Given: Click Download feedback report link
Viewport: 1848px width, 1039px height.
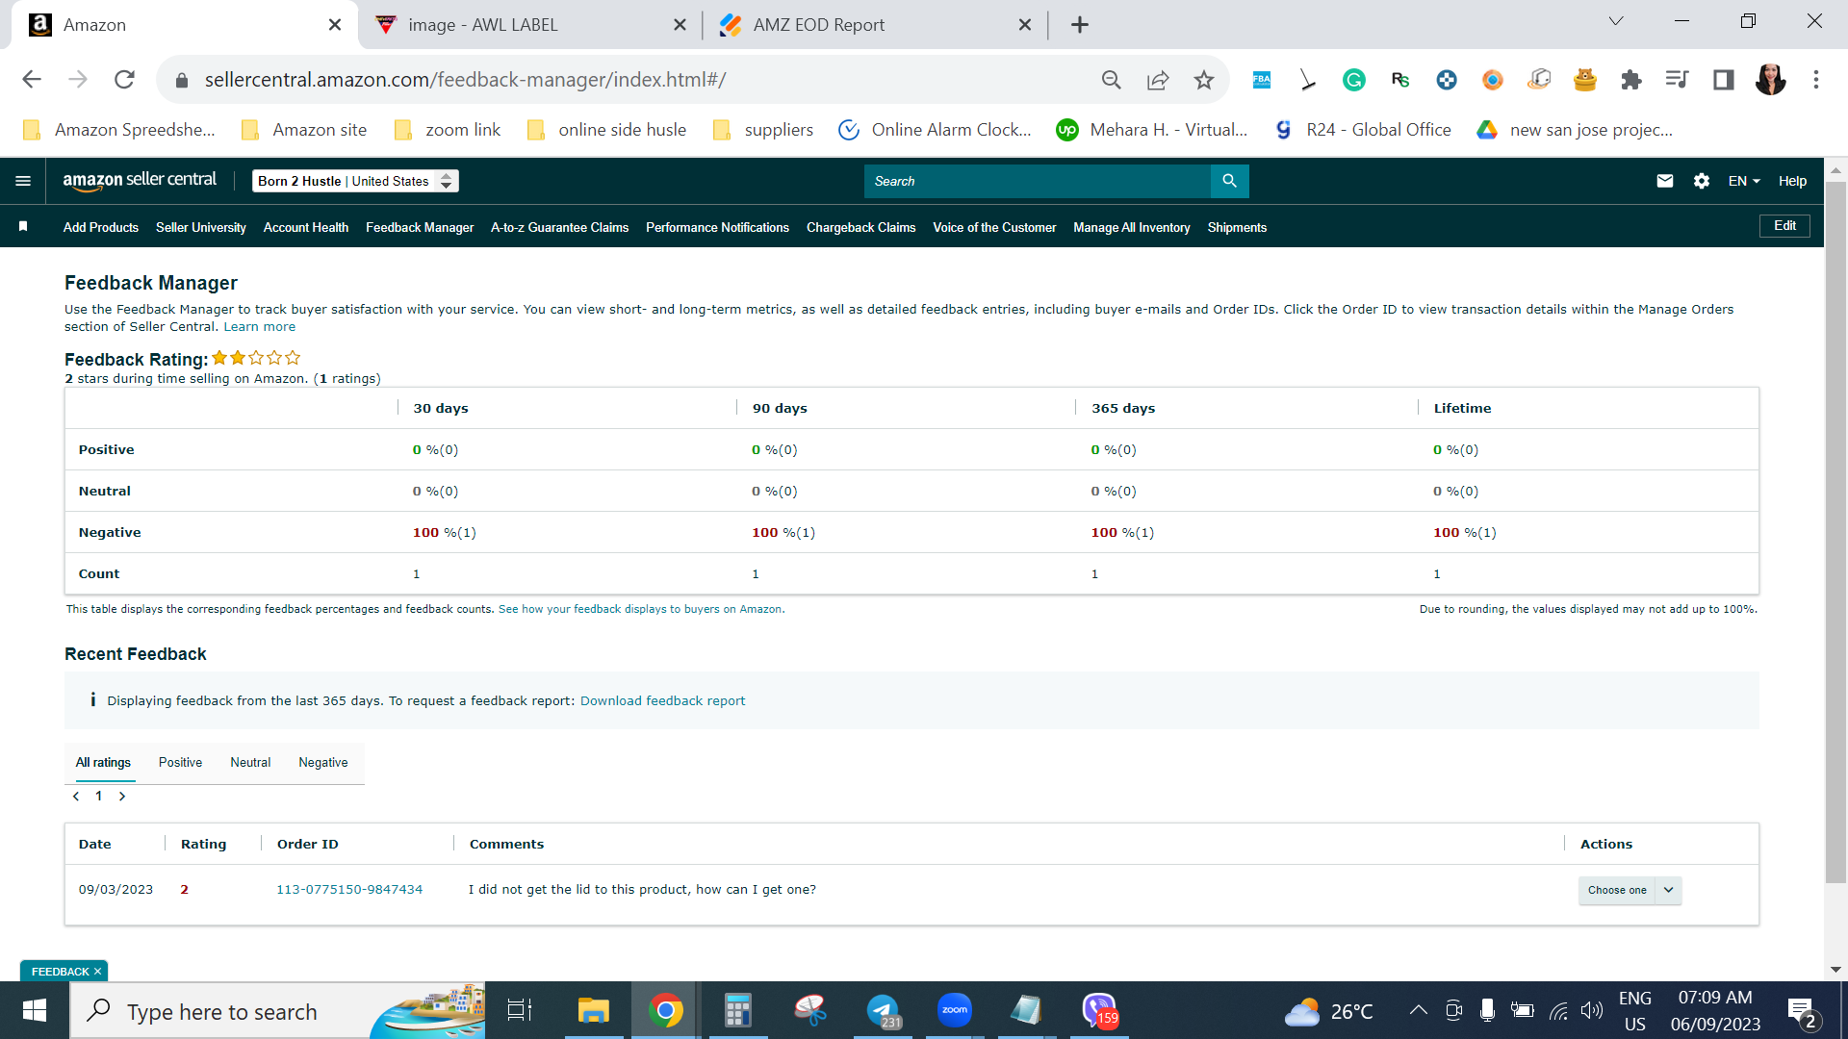Looking at the screenshot, I should pos(662,701).
